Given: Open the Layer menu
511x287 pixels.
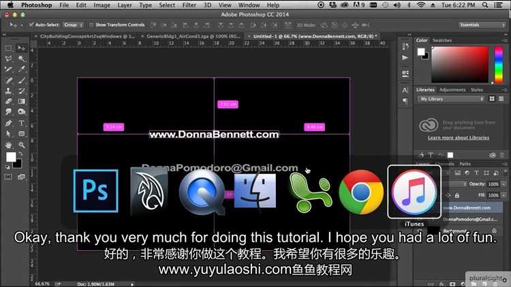Looking at the screenshot, I should (x=125, y=5).
